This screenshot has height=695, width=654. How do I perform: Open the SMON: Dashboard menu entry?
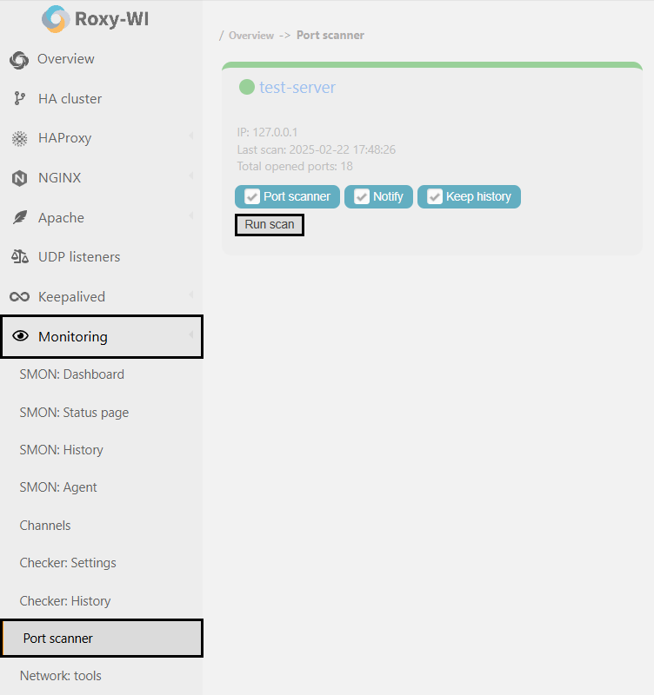72,374
